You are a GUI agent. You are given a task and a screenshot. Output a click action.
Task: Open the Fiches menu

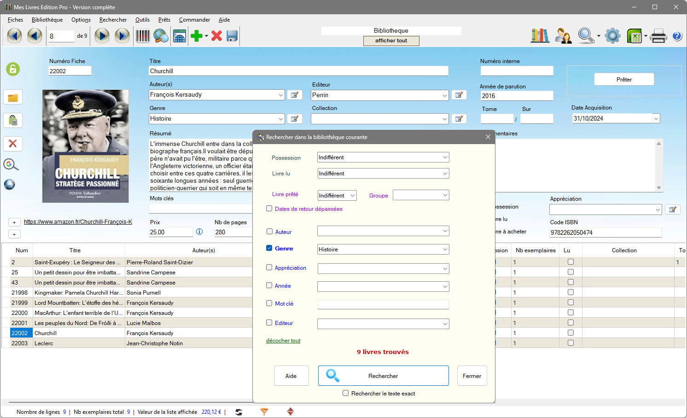(x=15, y=20)
